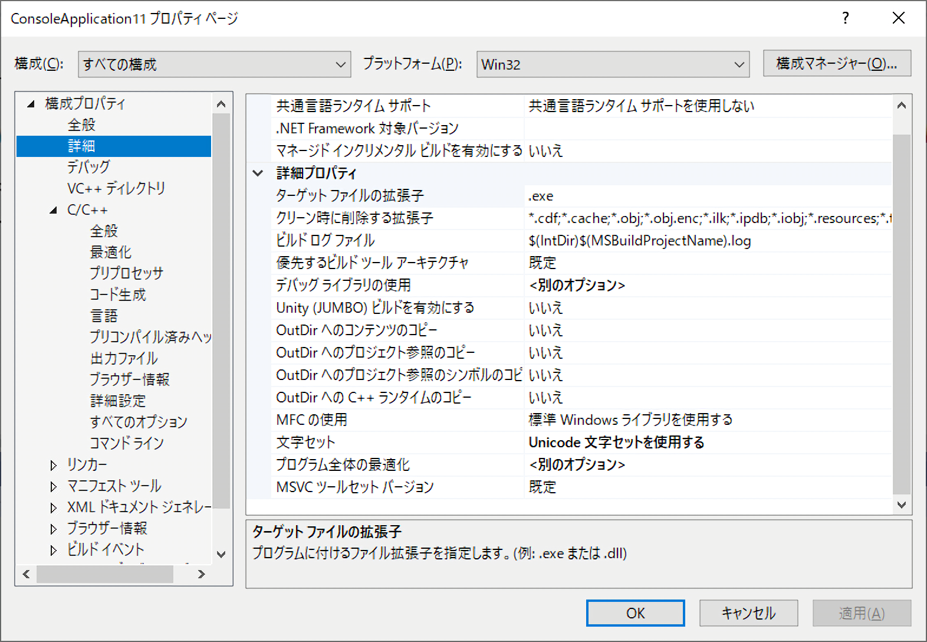Open the 構成 configuration dropdown

point(214,64)
